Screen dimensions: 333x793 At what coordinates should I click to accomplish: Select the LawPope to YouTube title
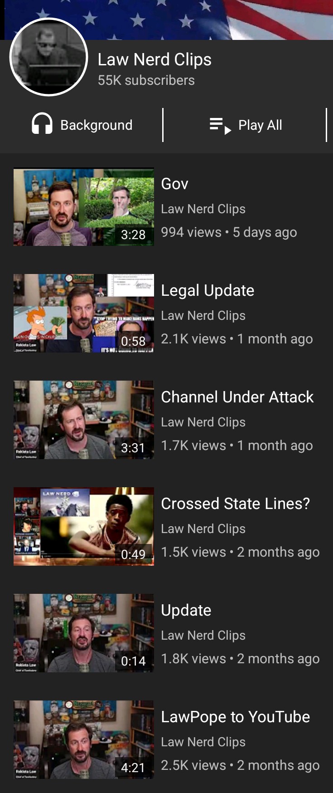pyautogui.click(x=236, y=717)
